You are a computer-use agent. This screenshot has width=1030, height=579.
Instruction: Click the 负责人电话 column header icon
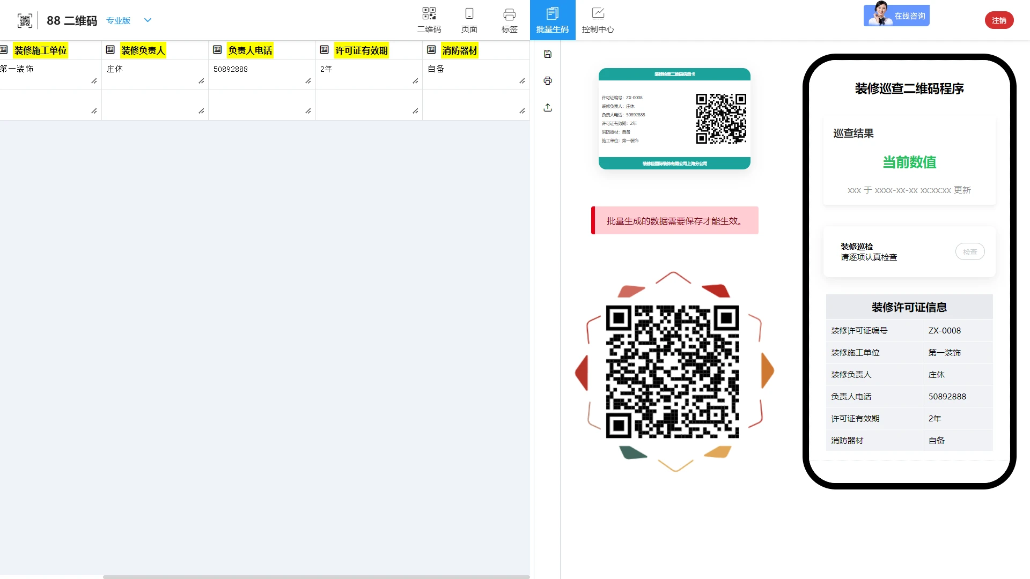coord(217,50)
